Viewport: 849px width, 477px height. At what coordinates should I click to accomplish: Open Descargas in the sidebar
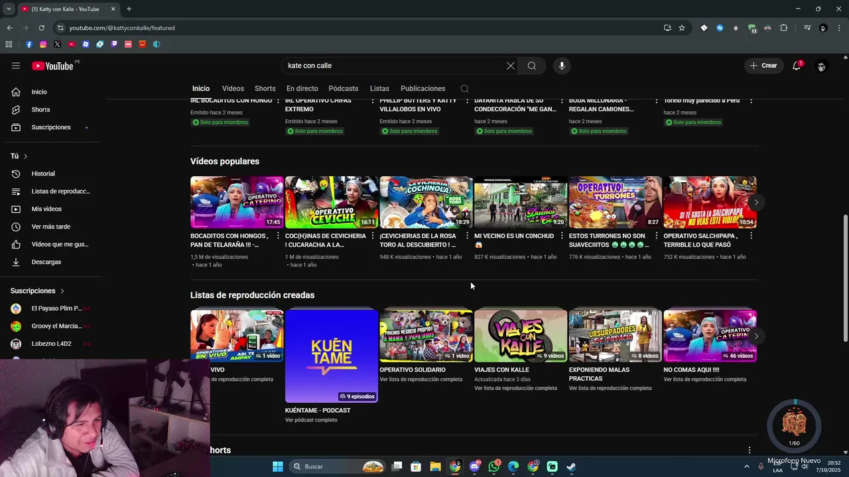coord(50,262)
